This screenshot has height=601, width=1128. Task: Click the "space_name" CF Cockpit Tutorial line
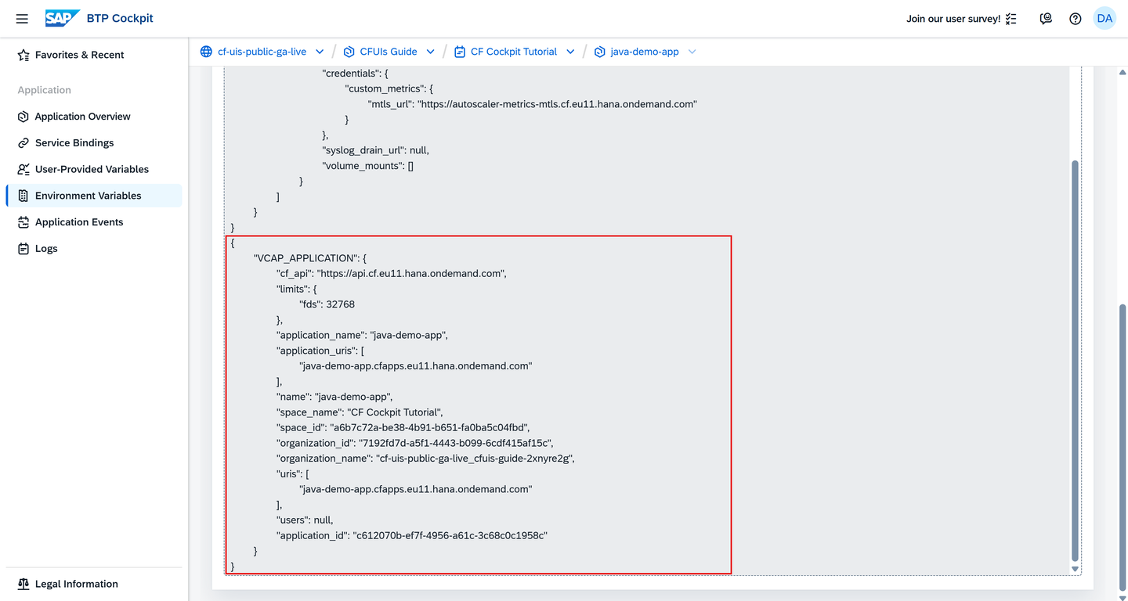pos(361,412)
